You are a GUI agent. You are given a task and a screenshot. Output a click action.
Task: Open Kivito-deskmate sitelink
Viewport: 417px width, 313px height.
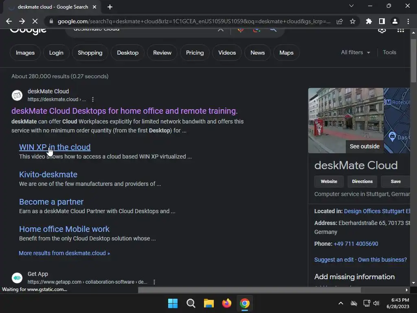[x=48, y=174]
